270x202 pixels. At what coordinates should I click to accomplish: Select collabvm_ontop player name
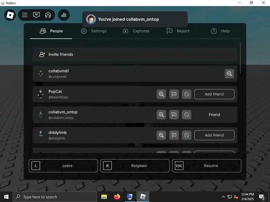tap(63, 112)
